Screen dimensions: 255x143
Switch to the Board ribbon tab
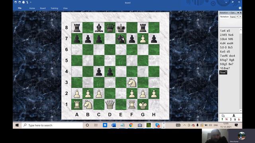coord(43,8)
